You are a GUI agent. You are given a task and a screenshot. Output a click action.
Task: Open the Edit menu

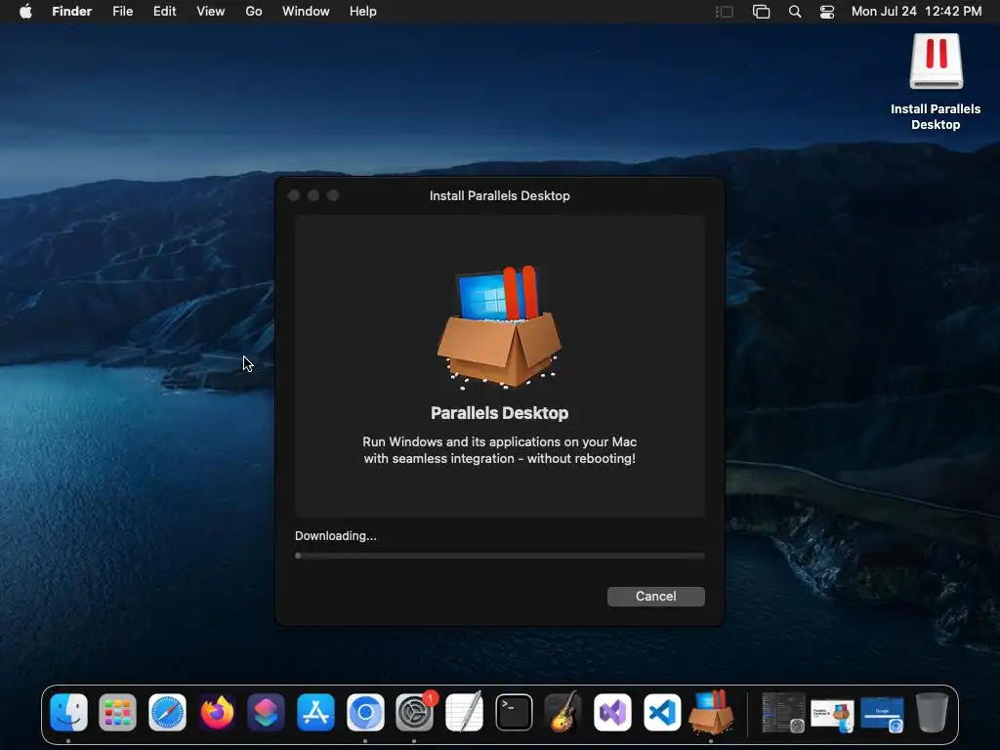pyautogui.click(x=164, y=12)
